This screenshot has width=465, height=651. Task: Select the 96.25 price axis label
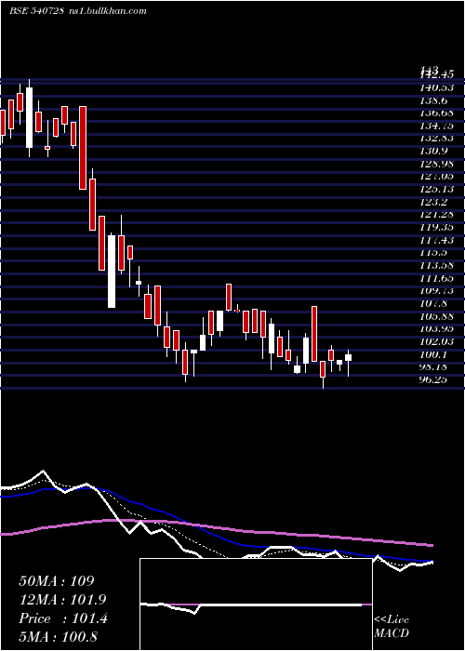point(432,379)
